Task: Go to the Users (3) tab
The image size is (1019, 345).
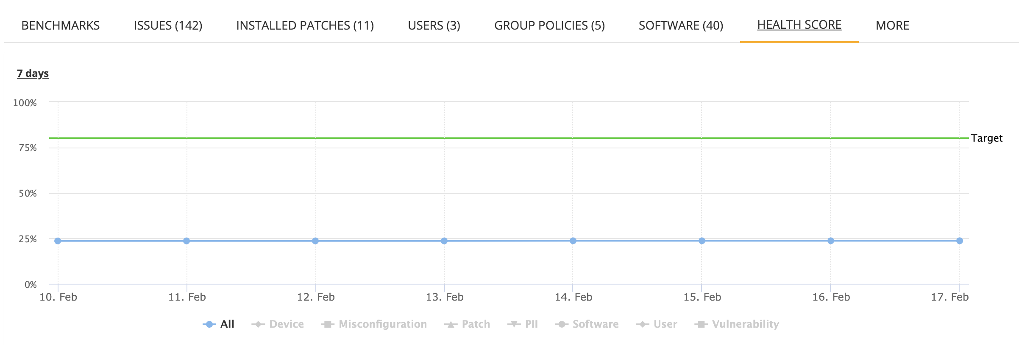Action: coord(434,26)
